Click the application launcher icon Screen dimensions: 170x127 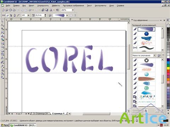click(51, 10)
